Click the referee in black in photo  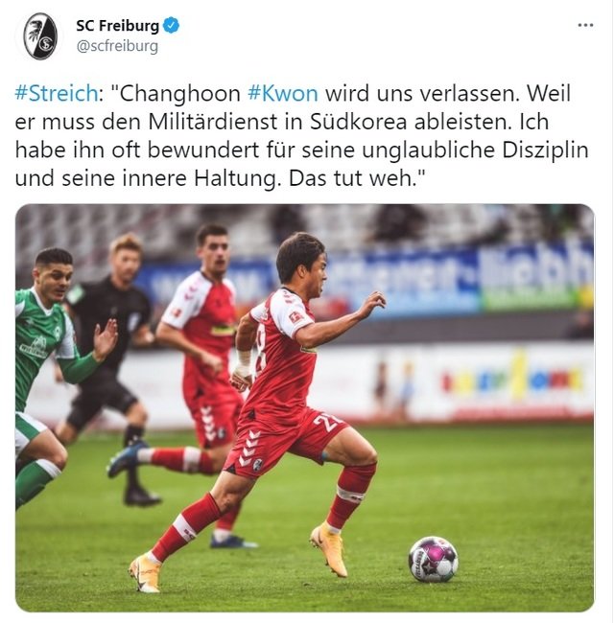click(111, 358)
